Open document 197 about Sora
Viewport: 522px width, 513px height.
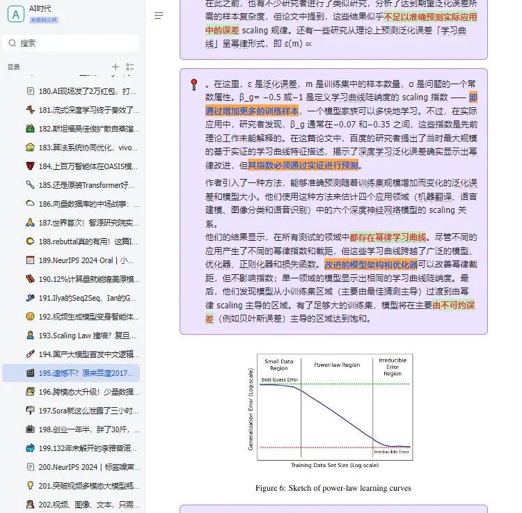coord(88,411)
